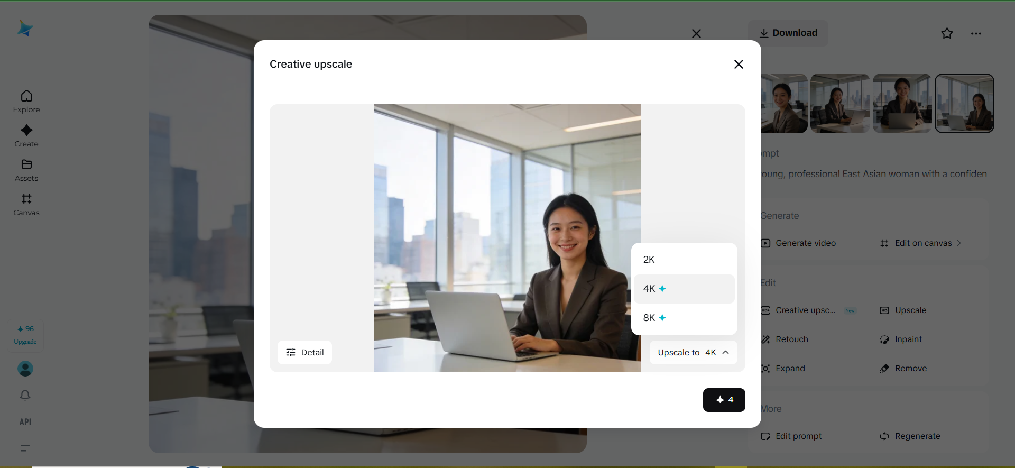Favorite the image with the star icon
The height and width of the screenshot is (468, 1015).
947,33
